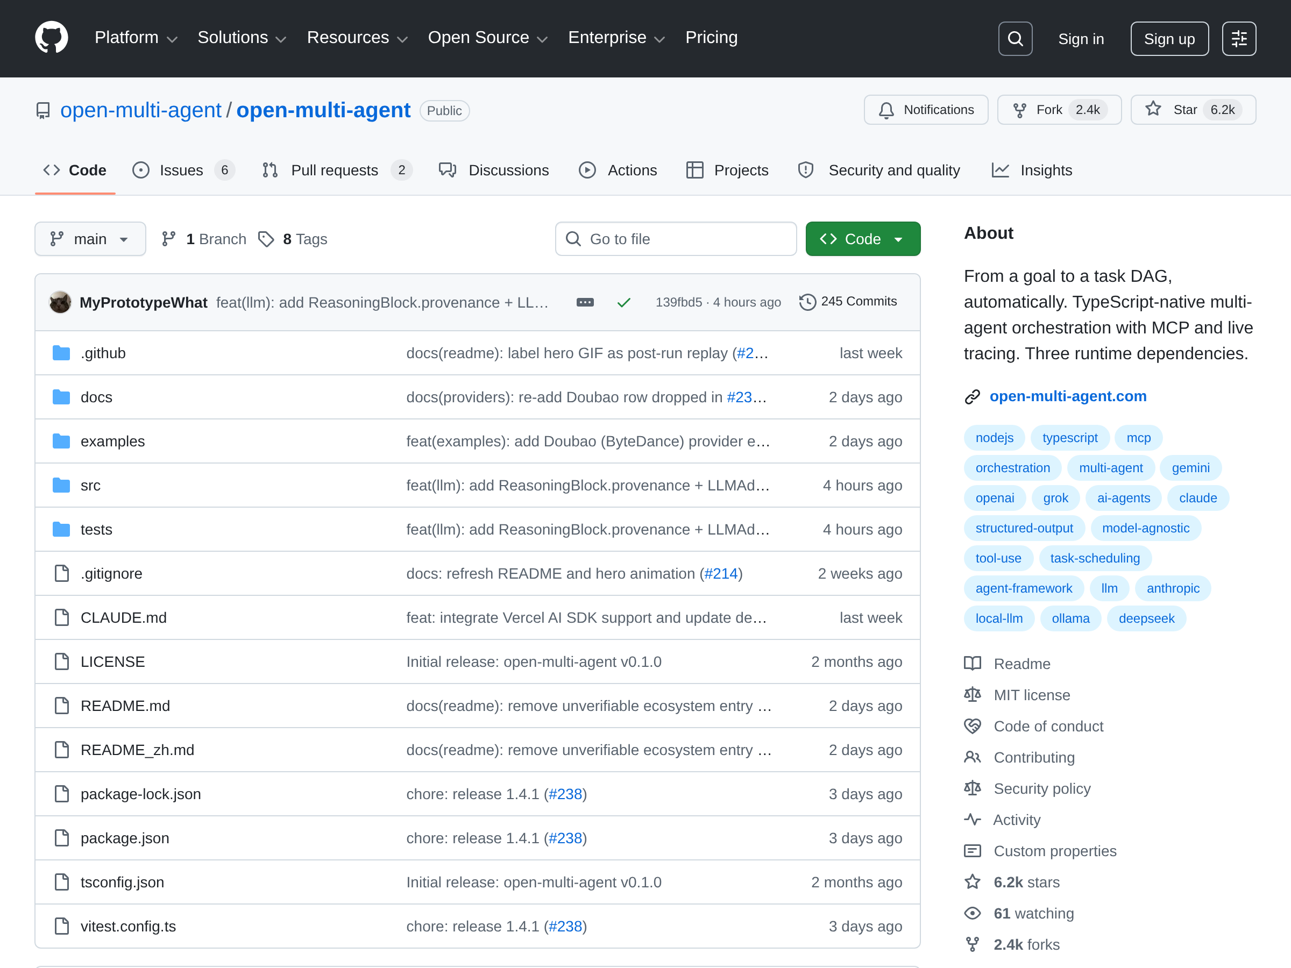Open the LICENSE file

coord(112,661)
